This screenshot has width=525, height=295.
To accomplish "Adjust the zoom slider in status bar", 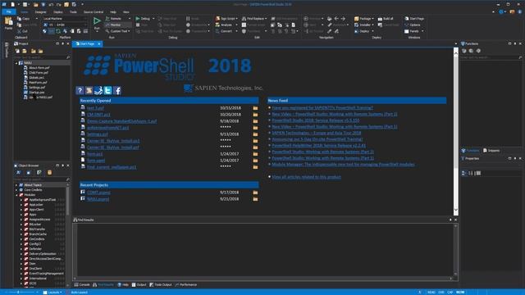I will (18, 293).
